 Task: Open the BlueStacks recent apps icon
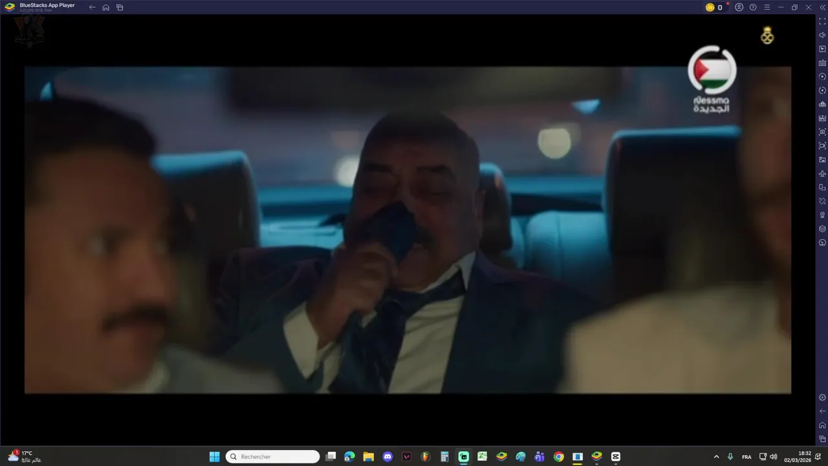120,7
